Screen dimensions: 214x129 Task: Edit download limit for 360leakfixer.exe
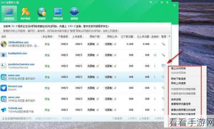coord(98,44)
